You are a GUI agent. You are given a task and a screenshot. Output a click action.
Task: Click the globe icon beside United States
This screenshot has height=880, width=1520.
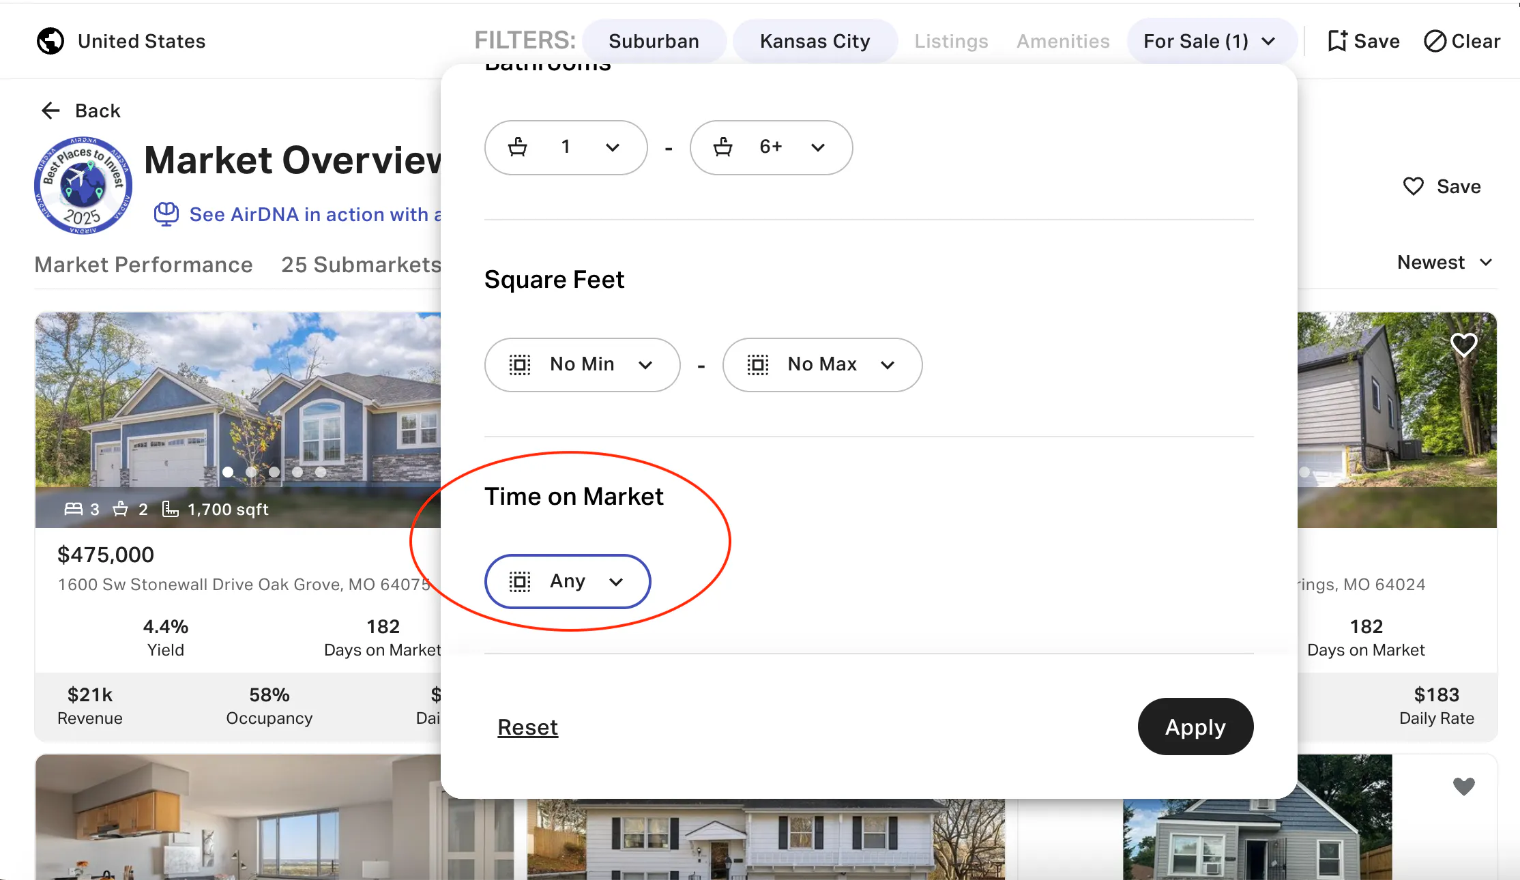pos(50,41)
